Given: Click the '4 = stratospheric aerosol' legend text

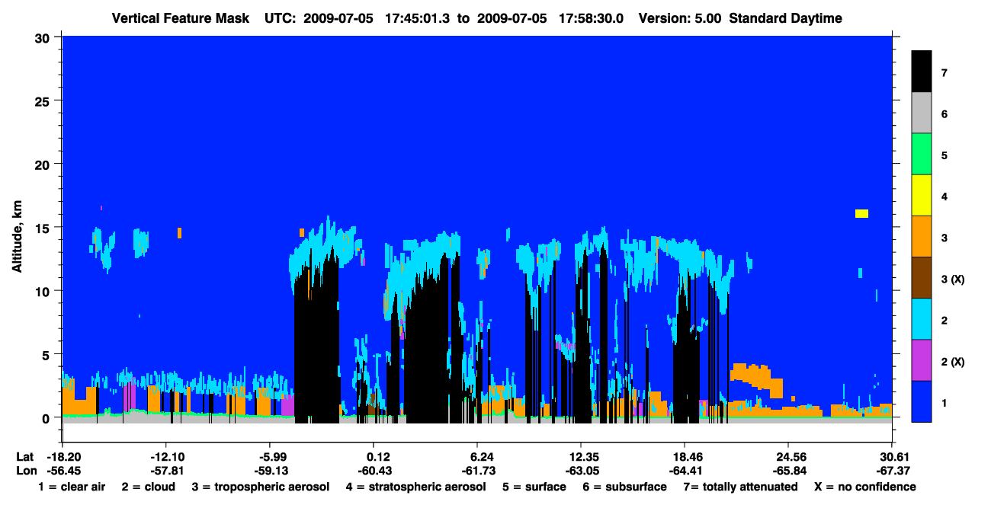Looking at the screenshot, I should pyautogui.click(x=415, y=487).
